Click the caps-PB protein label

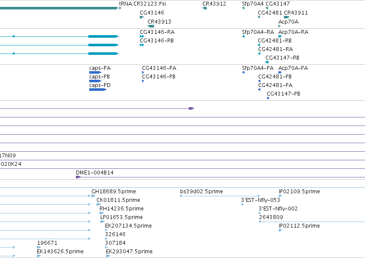tap(100, 77)
